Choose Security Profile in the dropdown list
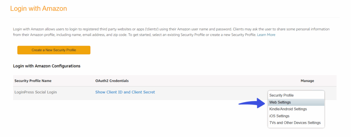The image size is (351, 137). (296, 95)
